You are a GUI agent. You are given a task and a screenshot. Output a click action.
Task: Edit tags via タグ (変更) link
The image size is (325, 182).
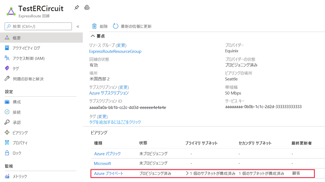103,116
